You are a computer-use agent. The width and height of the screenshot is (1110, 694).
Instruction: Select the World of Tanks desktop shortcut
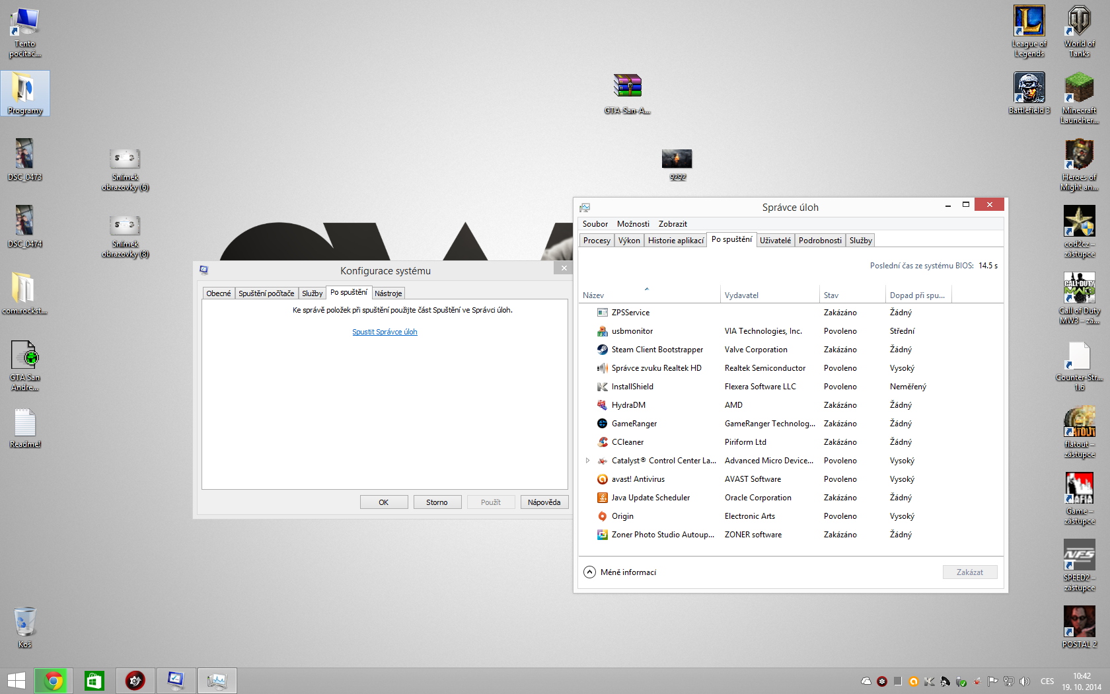pyautogui.click(x=1079, y=32)
